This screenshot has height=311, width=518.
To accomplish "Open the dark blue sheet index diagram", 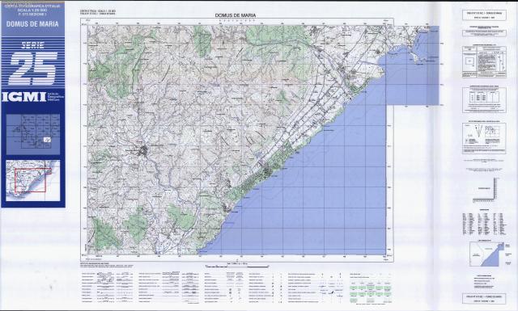I will pos(33,134).
